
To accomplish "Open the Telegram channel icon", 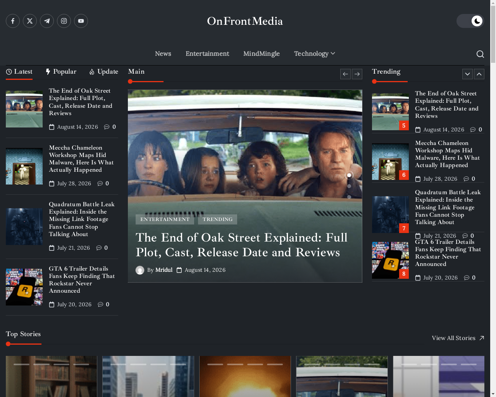I will click(47, 21).
